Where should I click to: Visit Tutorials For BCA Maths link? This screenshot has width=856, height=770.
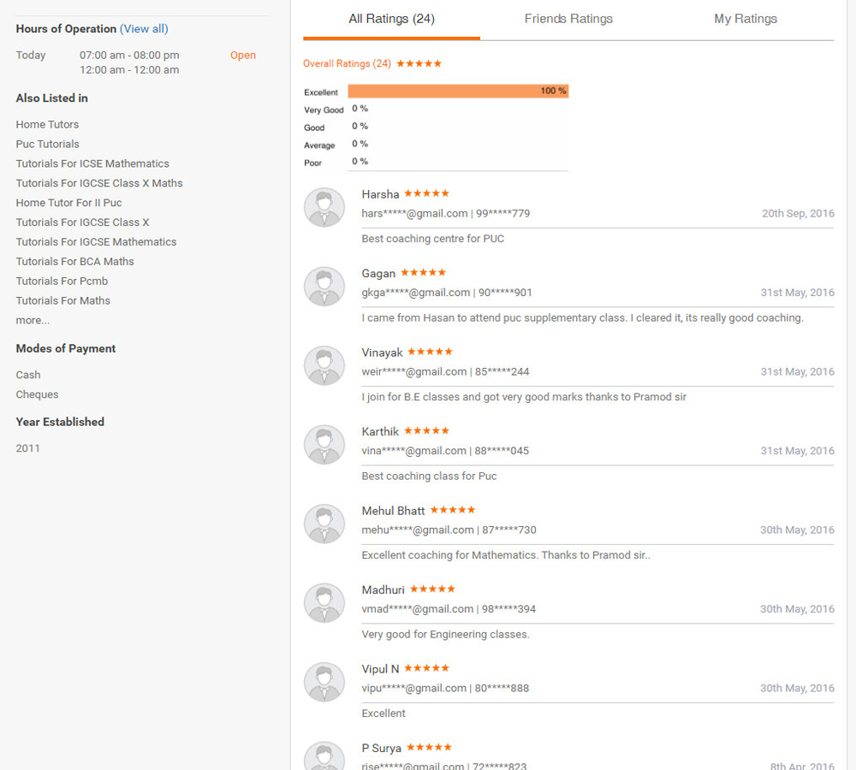(x=74, y=261)
